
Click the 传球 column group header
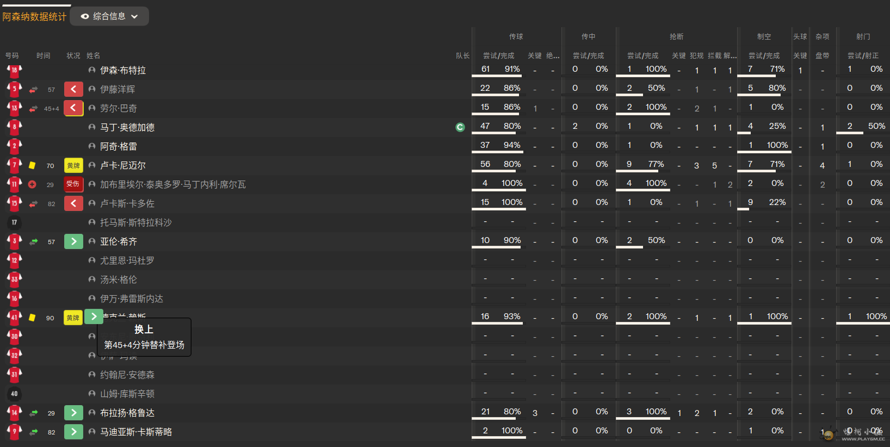pyautogui.click(x=516, y=36)
